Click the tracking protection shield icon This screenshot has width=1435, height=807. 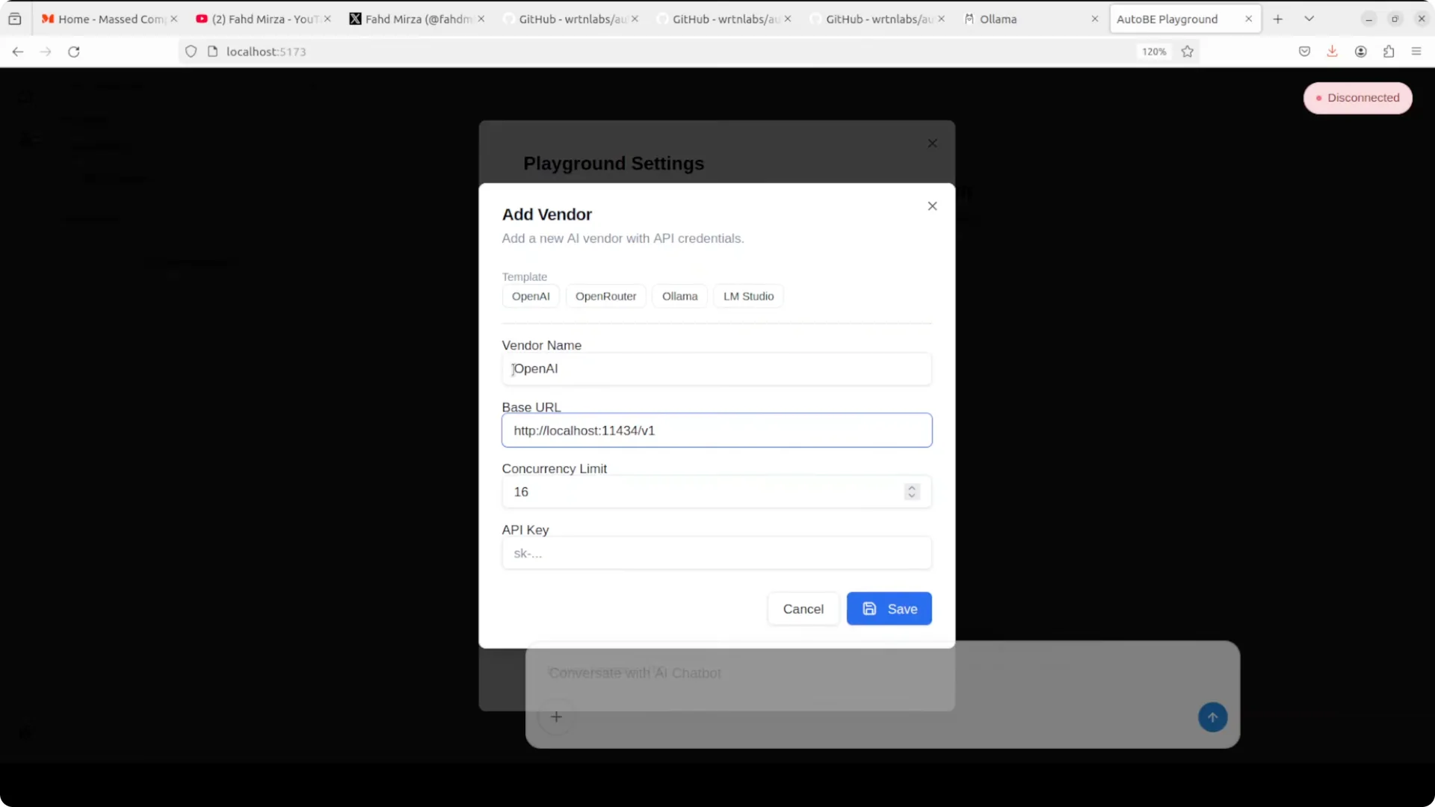191,52
